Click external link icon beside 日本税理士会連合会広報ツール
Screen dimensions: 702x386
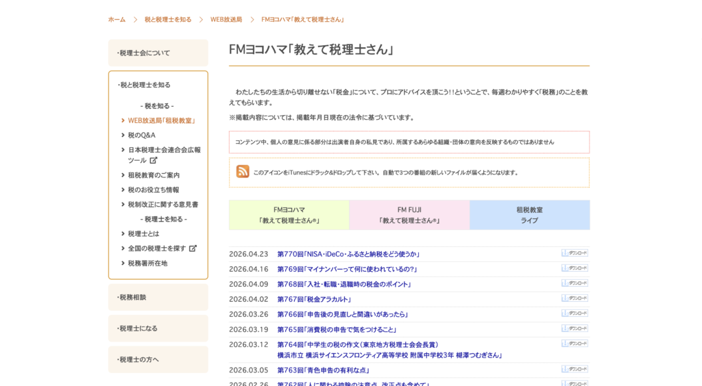(154, 160)
